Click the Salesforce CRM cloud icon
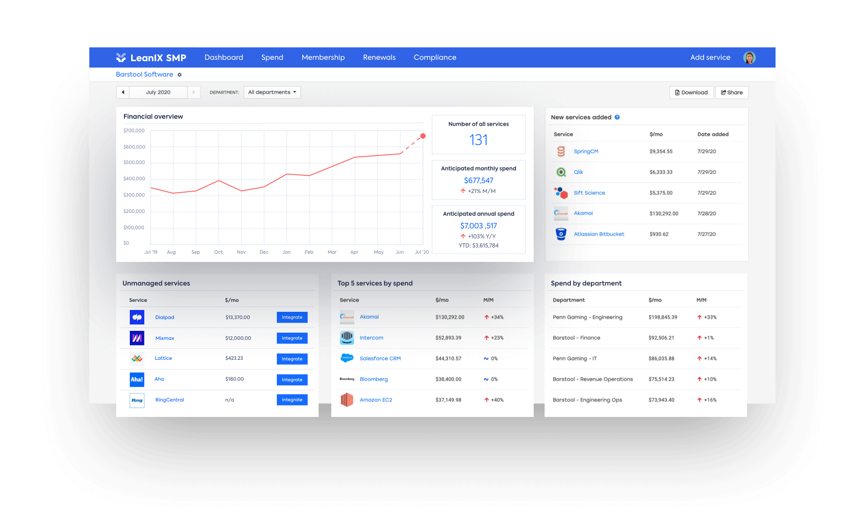The height and width of the screenshot is (513, 865). pos(347,358)
